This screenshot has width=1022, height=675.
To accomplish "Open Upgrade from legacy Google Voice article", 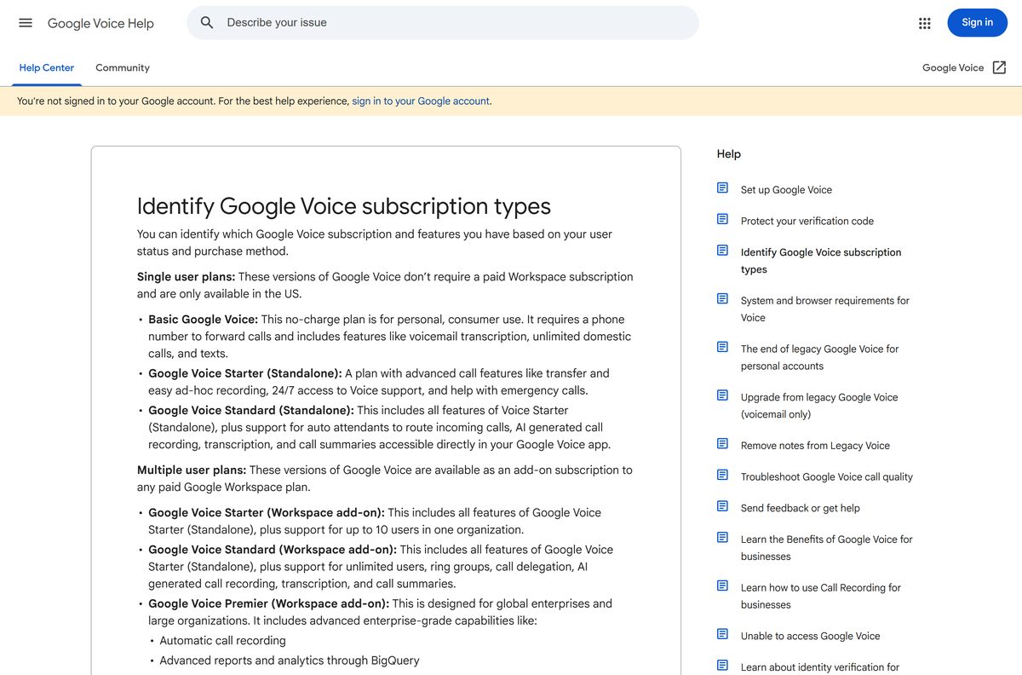I will tap(819, 406).
